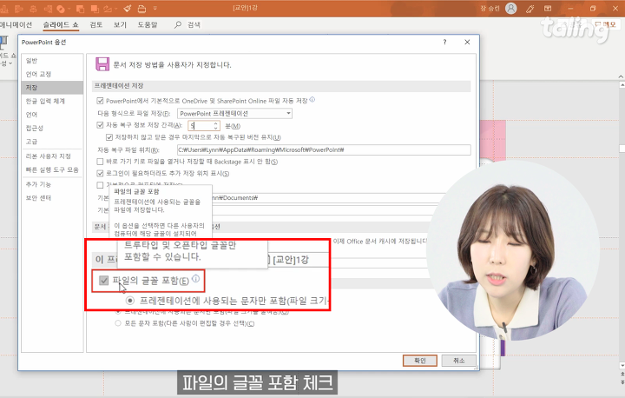The height and width of the screenshot is (398, 625).
Task: Click the 확인 button
Action: [x=420, y=361]
